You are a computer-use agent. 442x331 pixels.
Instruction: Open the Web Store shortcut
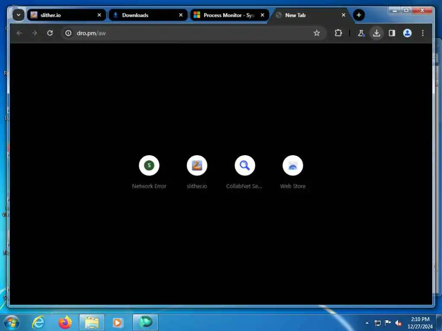point(293,172)
